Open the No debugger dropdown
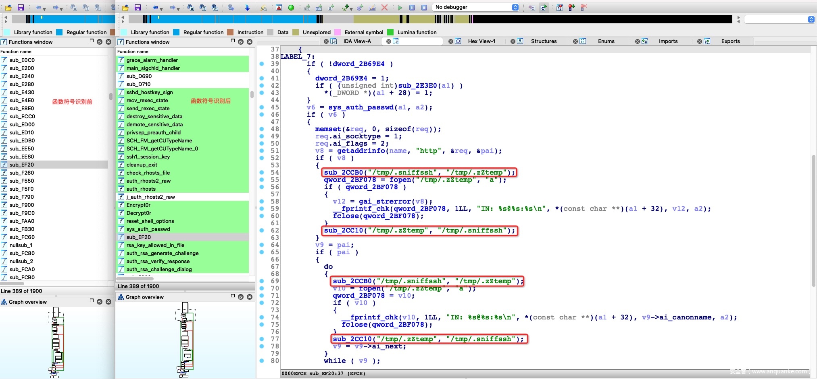This screenshot has width=817, height=379. click(475, 7)
